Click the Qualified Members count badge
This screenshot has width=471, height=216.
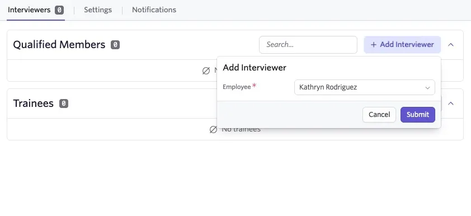pos(115,45)
